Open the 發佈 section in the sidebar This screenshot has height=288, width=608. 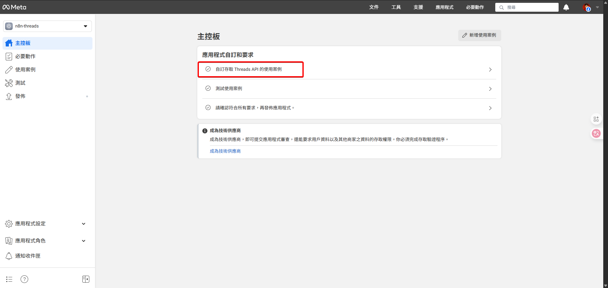[20, 96]
